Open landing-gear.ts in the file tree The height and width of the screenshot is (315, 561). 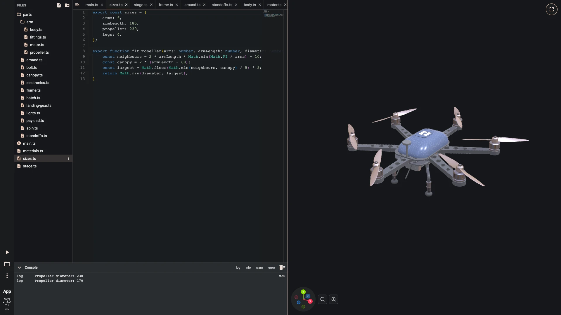43,105
